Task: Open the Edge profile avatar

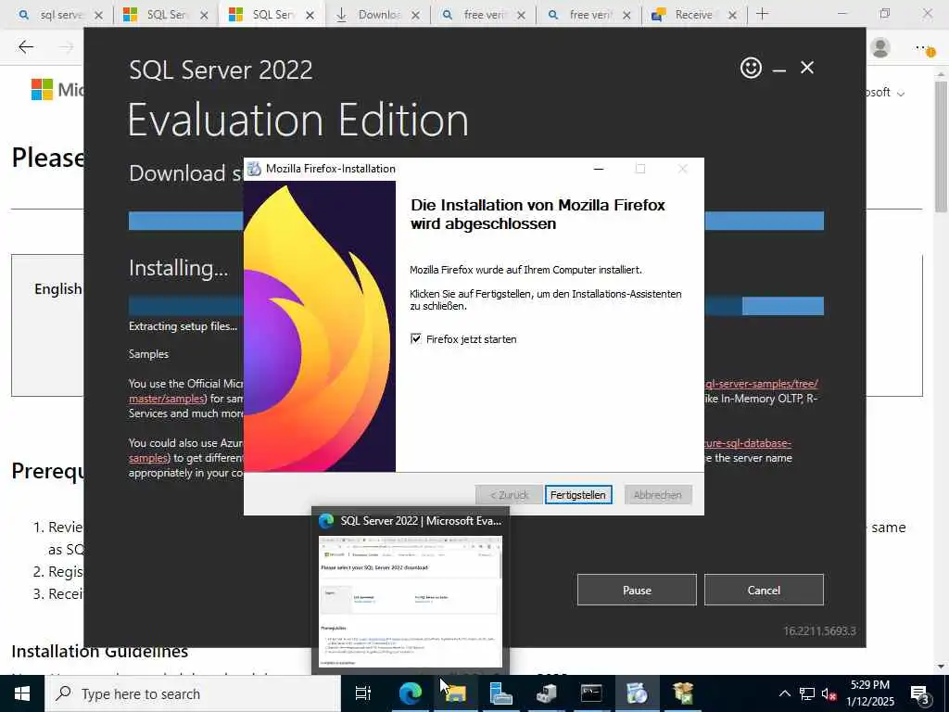Action: [x=880, y=47]
